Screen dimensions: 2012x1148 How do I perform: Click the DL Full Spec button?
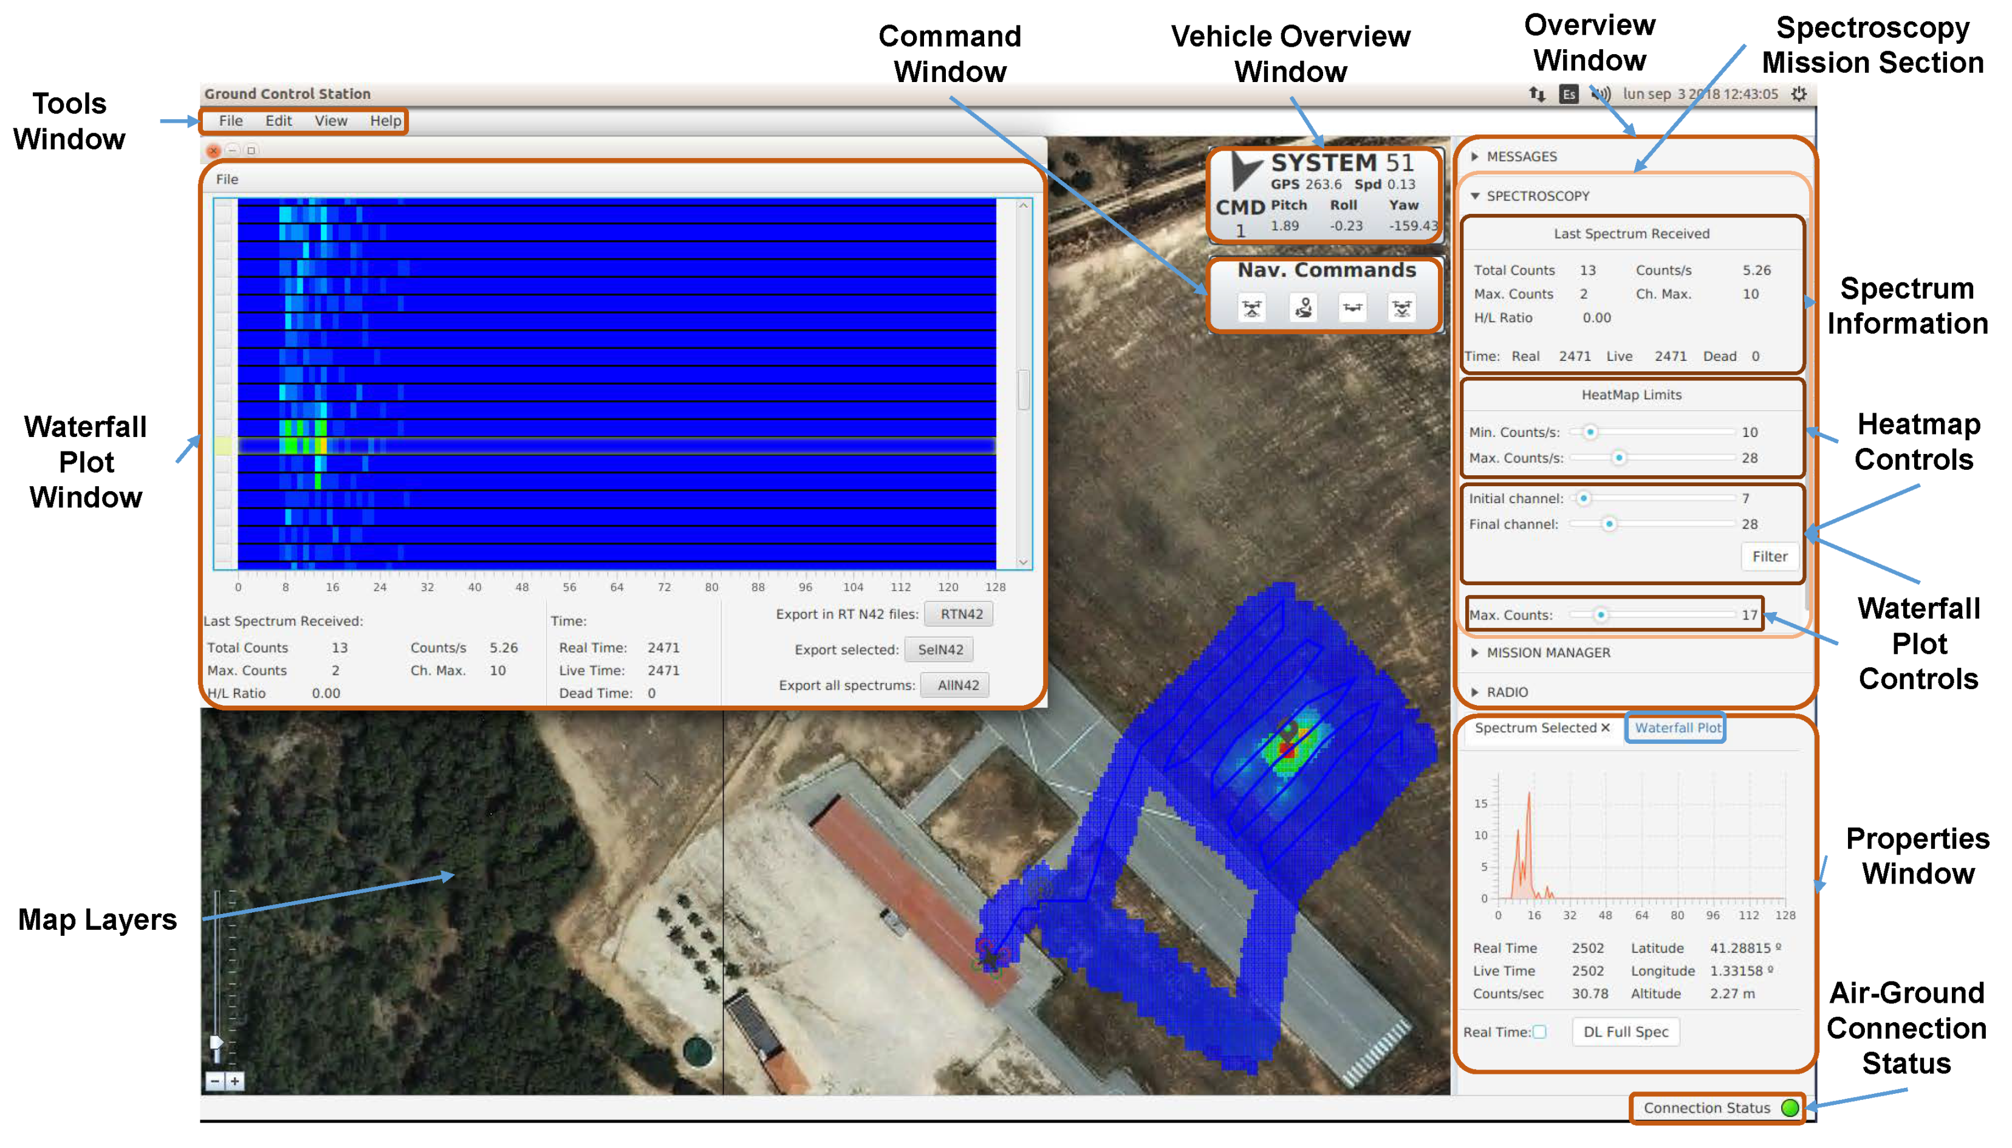(1625, 1031)
